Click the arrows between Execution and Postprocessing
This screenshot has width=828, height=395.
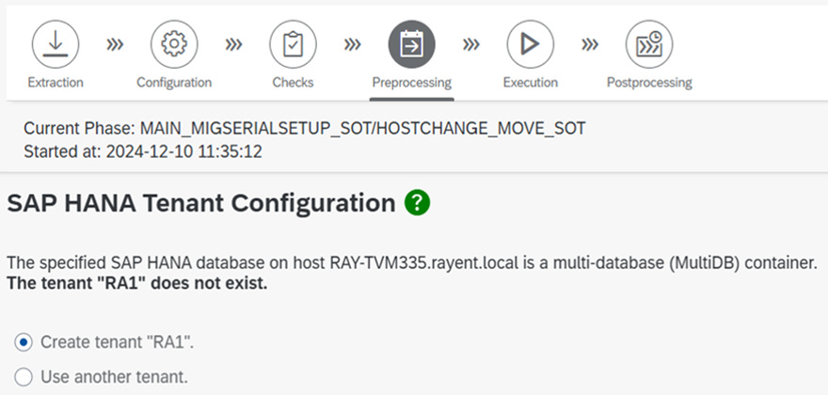[x=589, y=44]
